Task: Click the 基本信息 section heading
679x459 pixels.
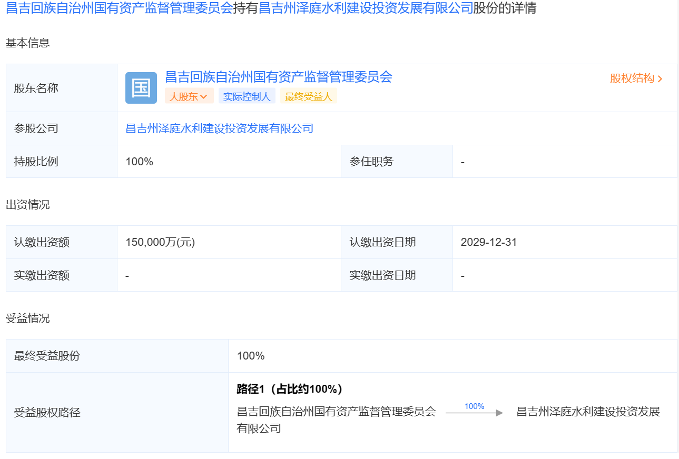Action: 27,43
